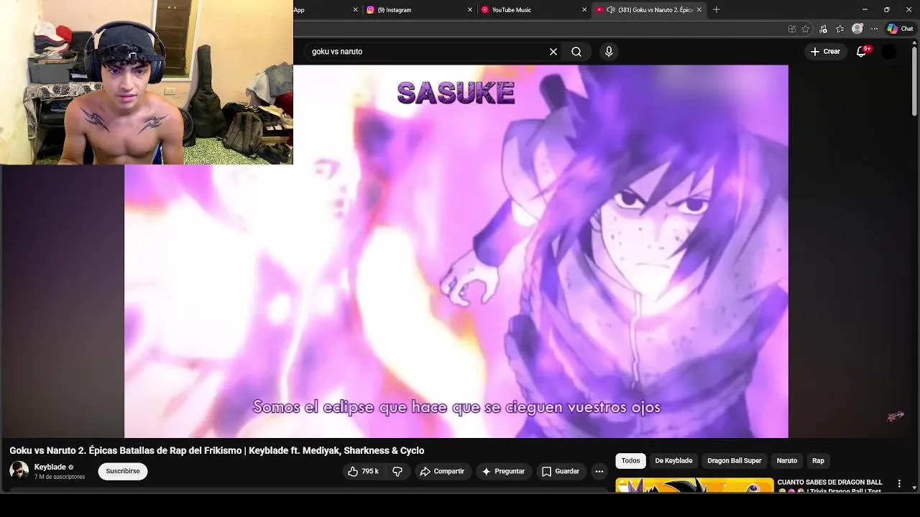This screenshot has width=920, height=517.
Task: Click the video title text
Action: [x=217, y=451]
